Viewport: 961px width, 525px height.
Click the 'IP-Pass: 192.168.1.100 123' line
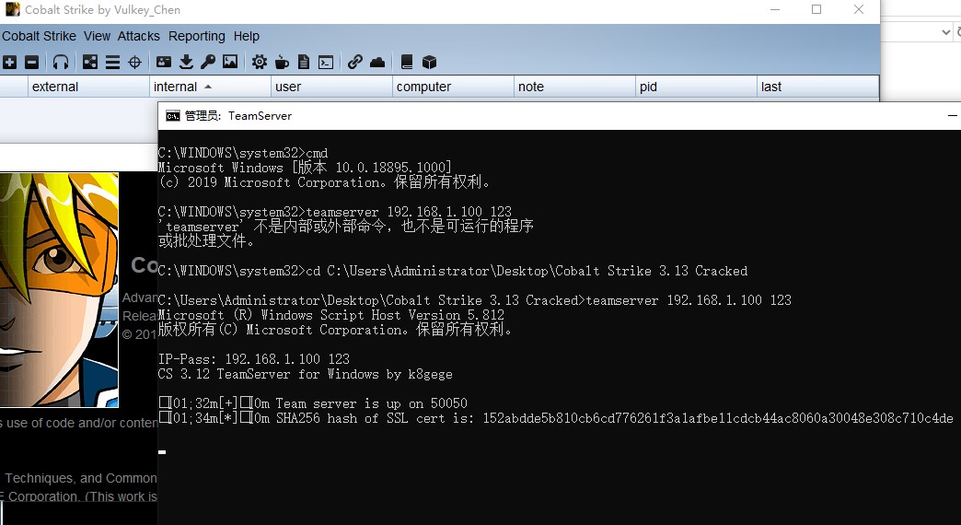pyautogui.click(x=254, y=359)
